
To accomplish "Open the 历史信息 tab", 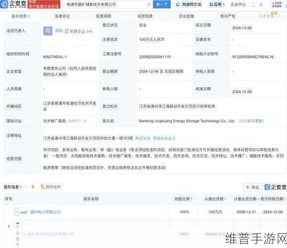I will click(x=266, y=16).
